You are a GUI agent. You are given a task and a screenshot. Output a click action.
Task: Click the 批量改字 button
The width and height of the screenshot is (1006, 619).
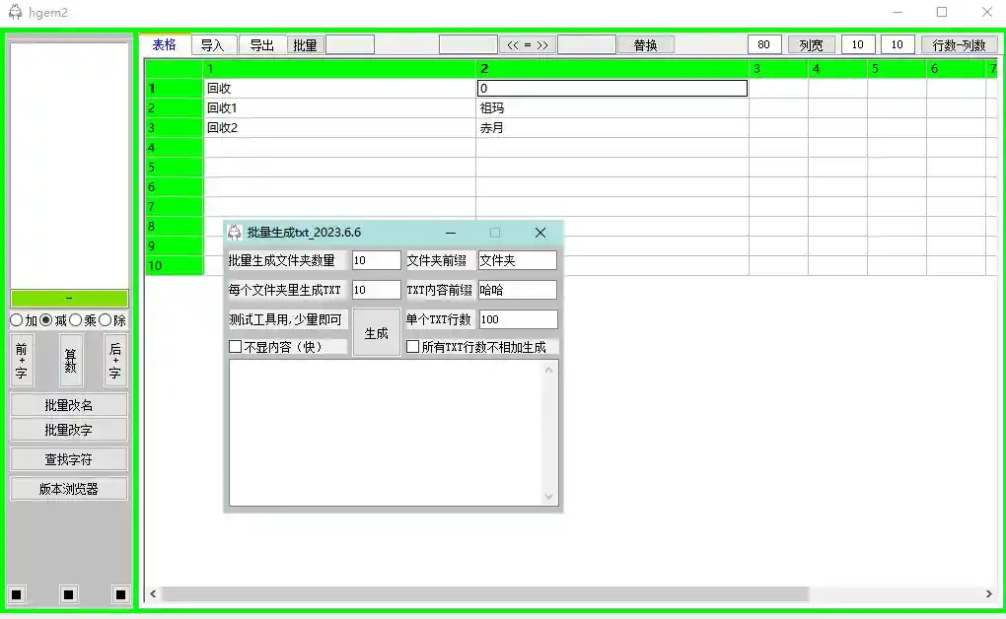(x=69, y=430)
